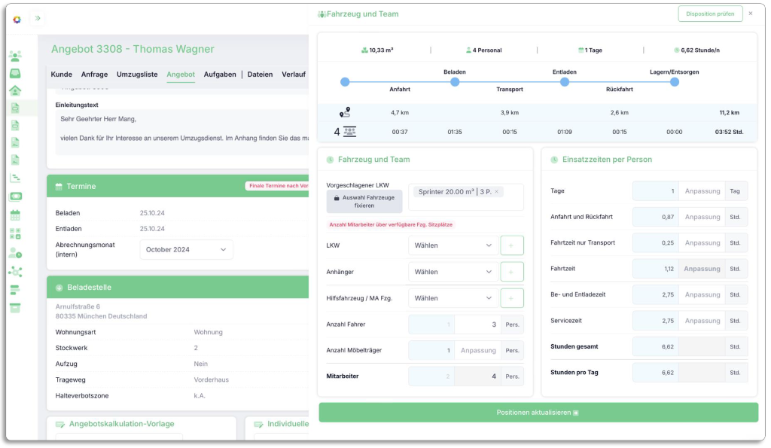Screen dimensions: 771x448
Task: Switch to the Dateien tab
Action: [x=260, y=75]
